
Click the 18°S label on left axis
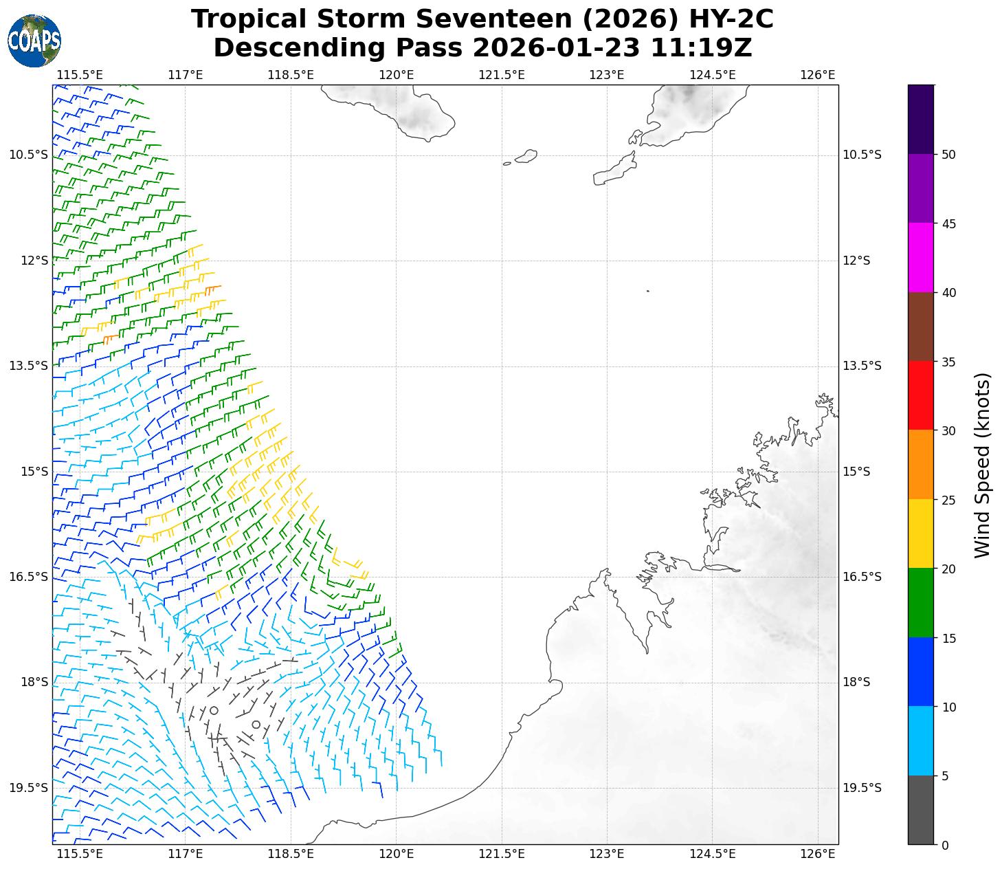29,682
